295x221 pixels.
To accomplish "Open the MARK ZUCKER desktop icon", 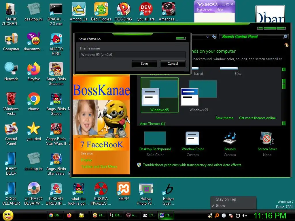I will coord(11,14).
